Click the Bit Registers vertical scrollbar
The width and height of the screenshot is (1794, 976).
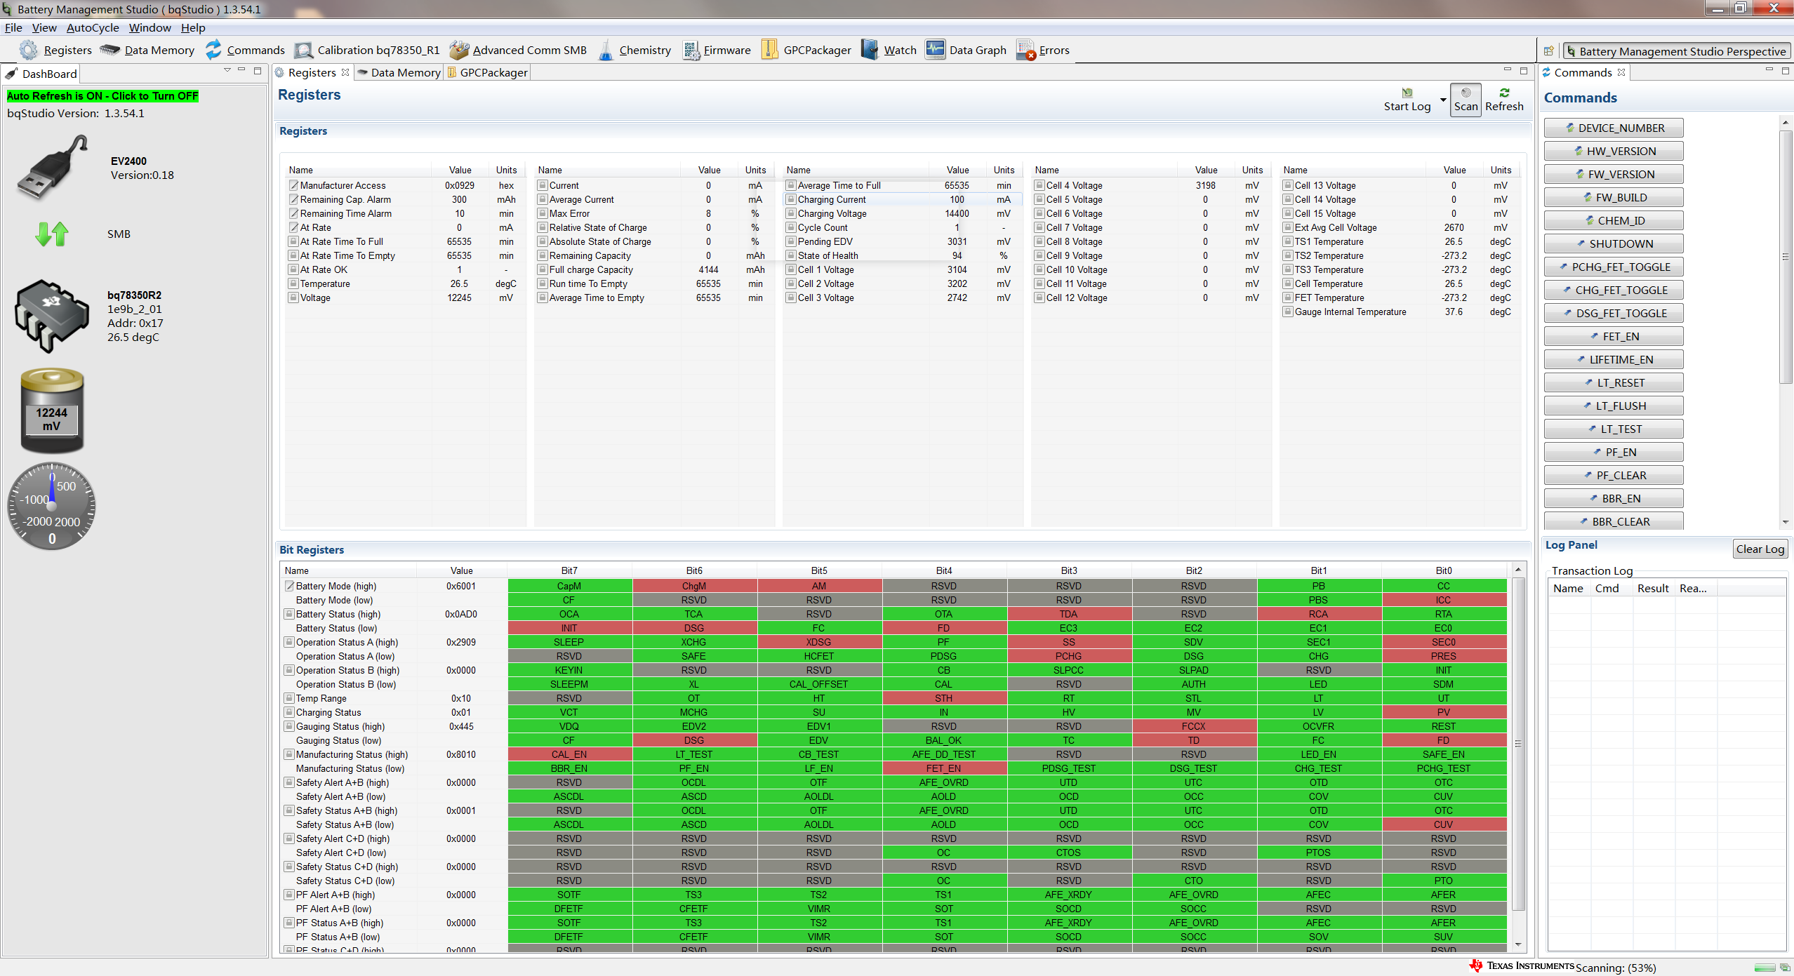pyautogui.click(x=1518, y=744)
